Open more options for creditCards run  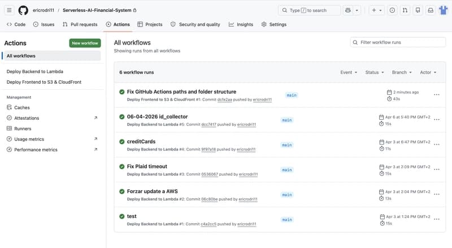[x=436, y=145]
